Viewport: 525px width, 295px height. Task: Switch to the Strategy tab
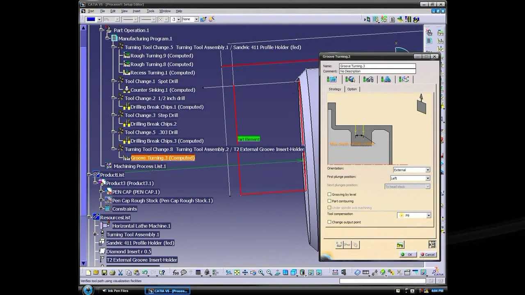(x=335, y=89)
